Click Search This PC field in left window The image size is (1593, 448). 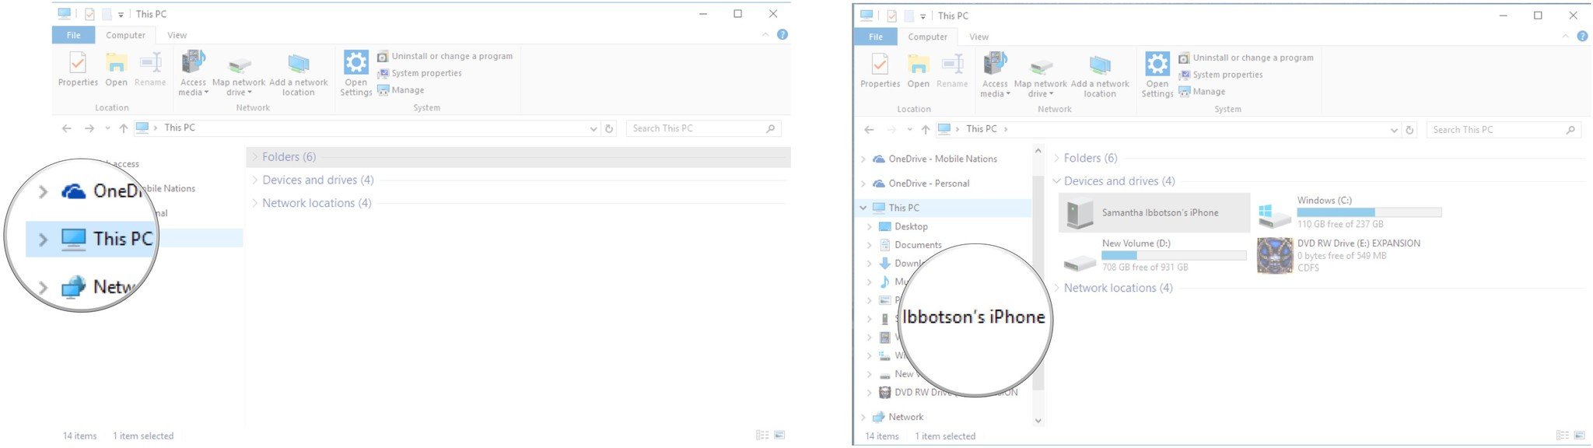(x=703, y=128)
